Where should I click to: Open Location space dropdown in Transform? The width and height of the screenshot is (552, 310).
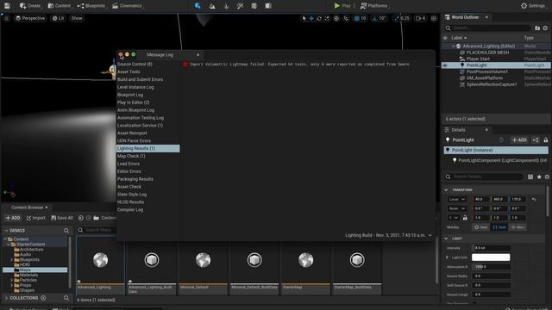pyautogui.click(x=457, y=199)
